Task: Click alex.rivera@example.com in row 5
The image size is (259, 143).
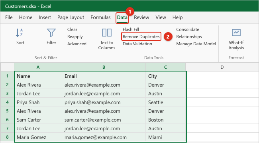Action: [x=104, y=111]
